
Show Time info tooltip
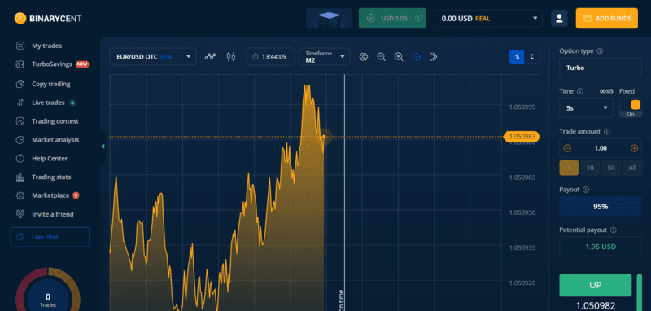coord(580,91)
